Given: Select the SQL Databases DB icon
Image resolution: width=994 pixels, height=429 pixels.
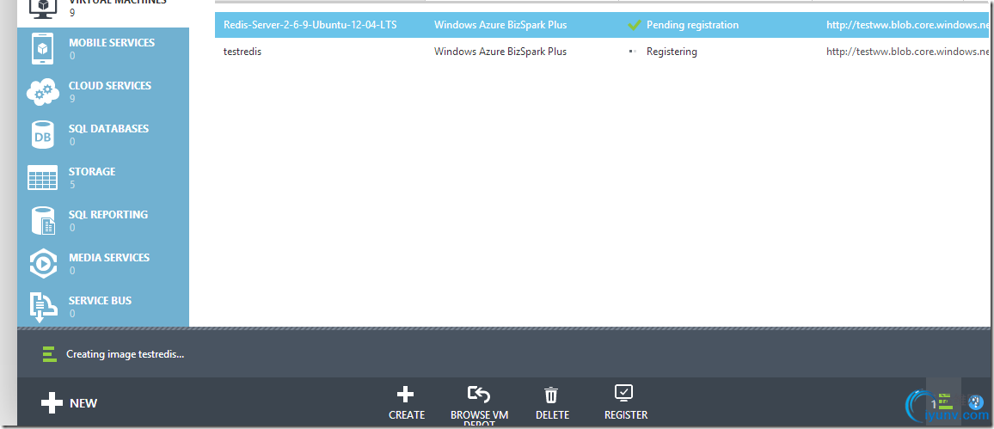Looking at the screenshot, I should (43, 134).
